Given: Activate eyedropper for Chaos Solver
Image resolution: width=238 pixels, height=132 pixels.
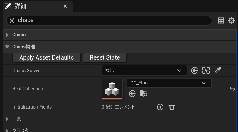Looking at the screenshot, I should click(218, 70).
